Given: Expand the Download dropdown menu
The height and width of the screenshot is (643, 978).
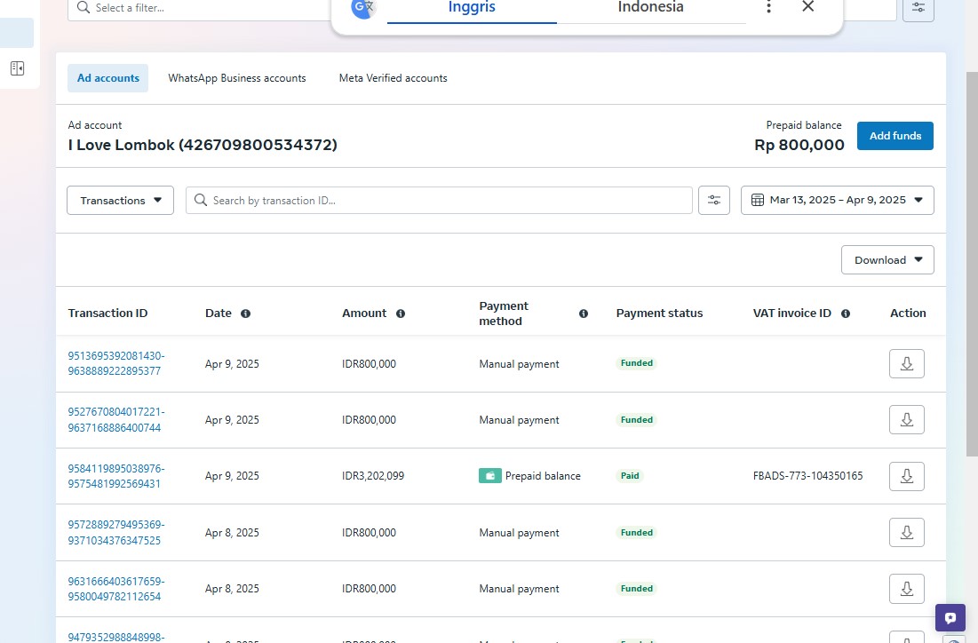Looking at the screenshot, I should [887, 260].
